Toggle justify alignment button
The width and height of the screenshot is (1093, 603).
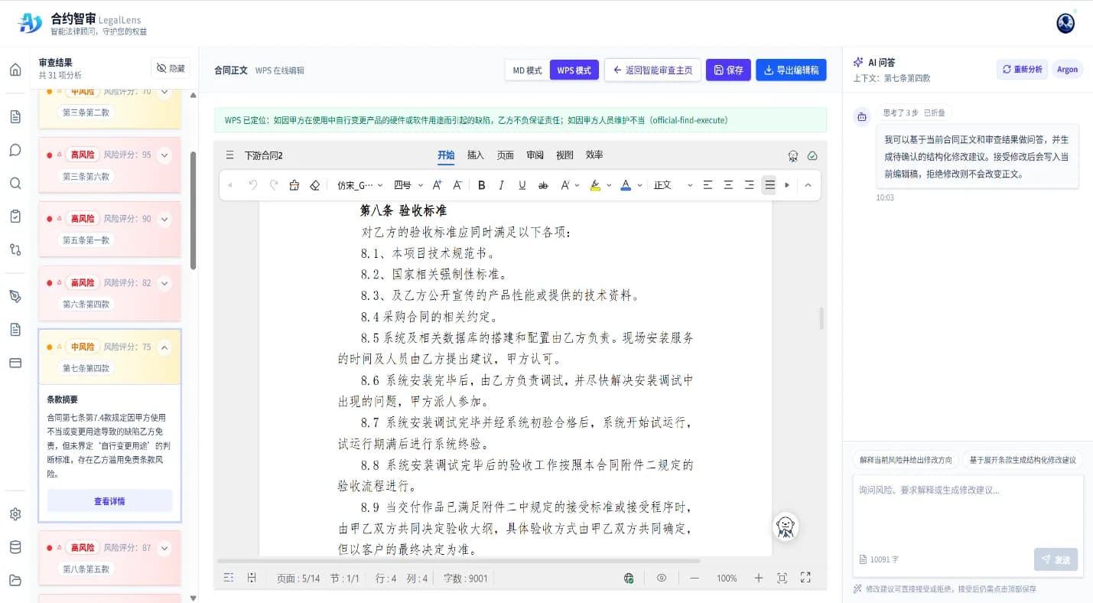(x=769, y=185)
